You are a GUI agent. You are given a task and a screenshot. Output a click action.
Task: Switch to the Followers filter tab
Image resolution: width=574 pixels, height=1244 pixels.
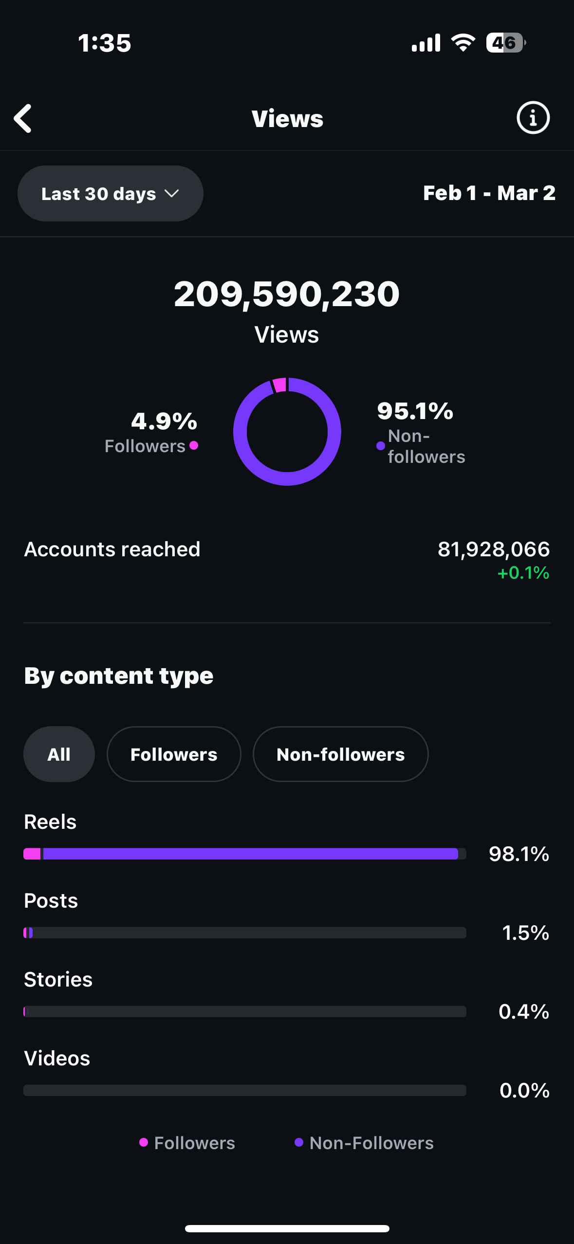tap(174, 754)
